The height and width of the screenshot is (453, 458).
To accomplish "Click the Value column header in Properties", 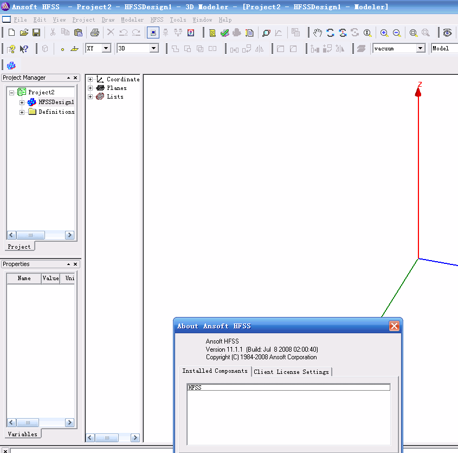I will coord(50,278).
